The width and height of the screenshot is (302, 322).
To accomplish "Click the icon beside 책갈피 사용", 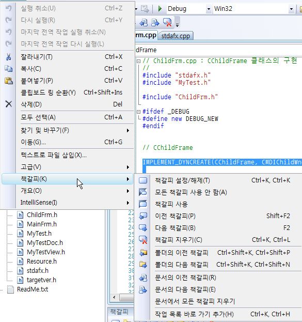I will click(x=143, y=204).
